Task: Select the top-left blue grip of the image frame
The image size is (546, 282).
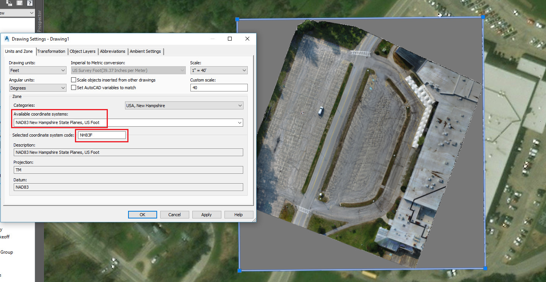Action: (237, 19)
